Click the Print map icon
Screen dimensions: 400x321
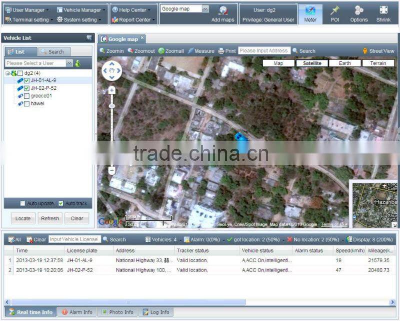point(229,50)
